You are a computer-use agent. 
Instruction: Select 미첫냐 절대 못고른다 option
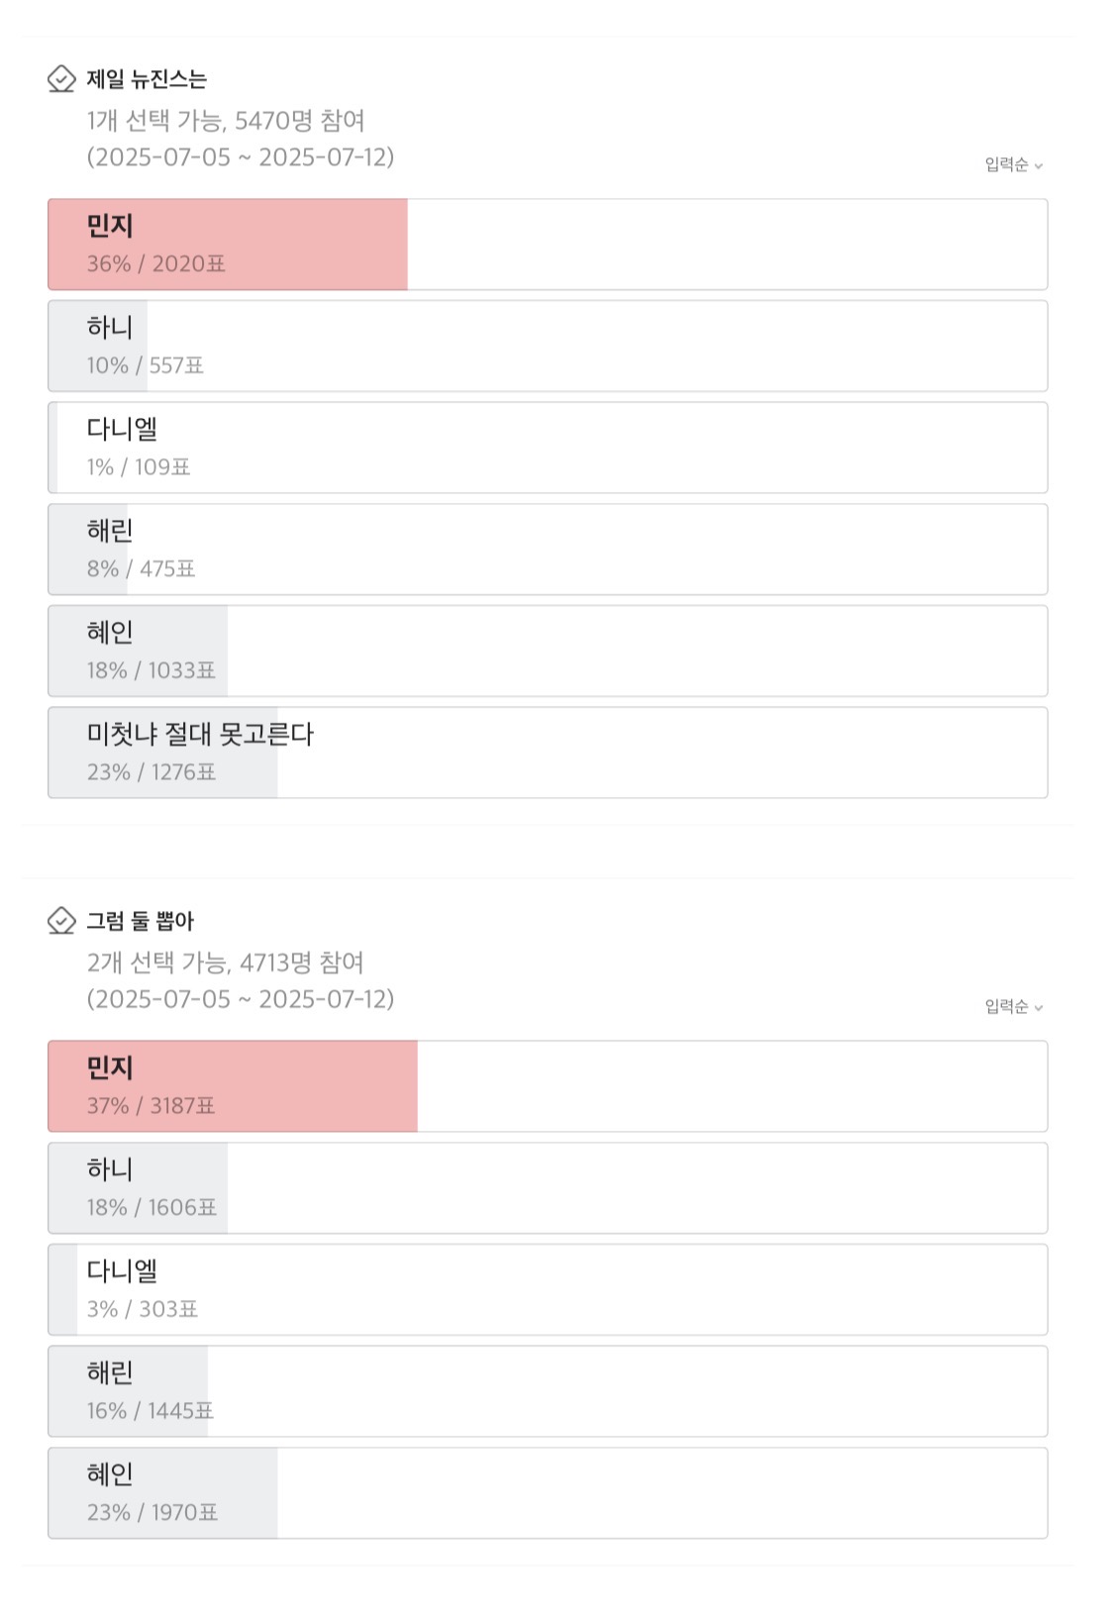[548, 753]
